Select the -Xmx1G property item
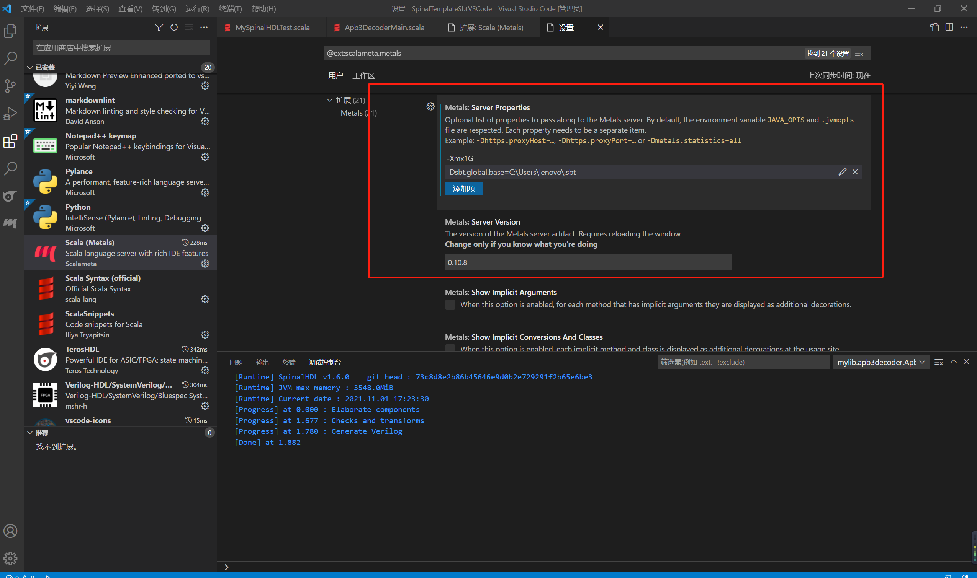The width and height of the screenshot is (977, 578). [653, 158]
